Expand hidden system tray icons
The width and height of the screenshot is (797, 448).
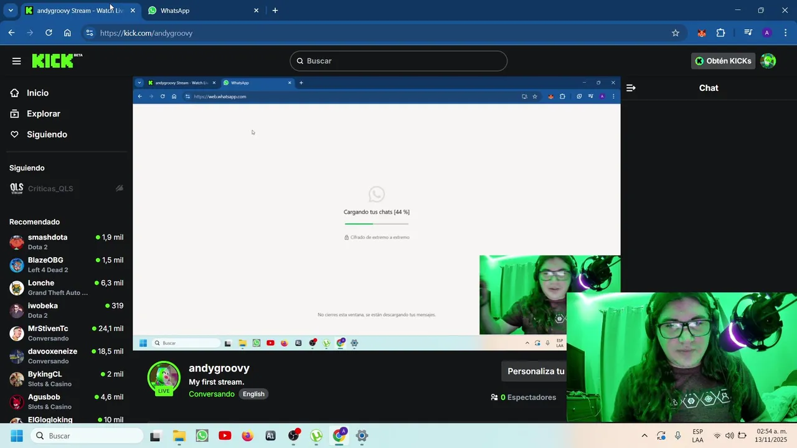(x=644, y=436)
